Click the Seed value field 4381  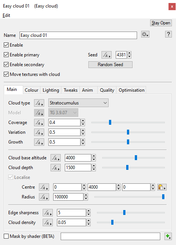click(x=121, y=55)
